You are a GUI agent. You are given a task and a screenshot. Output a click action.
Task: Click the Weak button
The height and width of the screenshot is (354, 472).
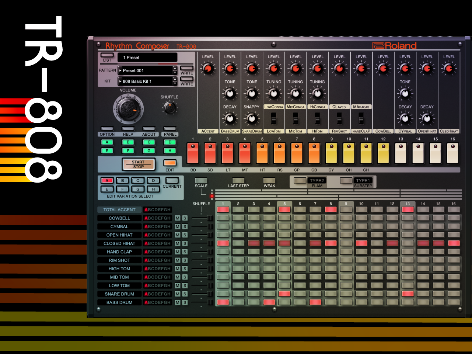tap(269, 180)
